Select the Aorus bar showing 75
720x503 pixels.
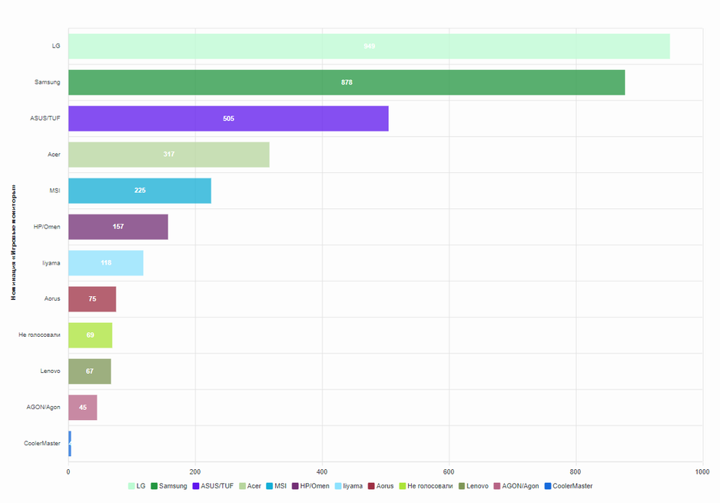92,299
